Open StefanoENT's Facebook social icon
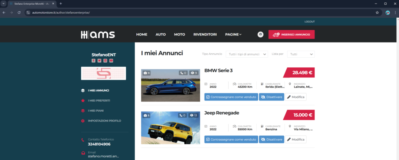 tap(94, 61)
